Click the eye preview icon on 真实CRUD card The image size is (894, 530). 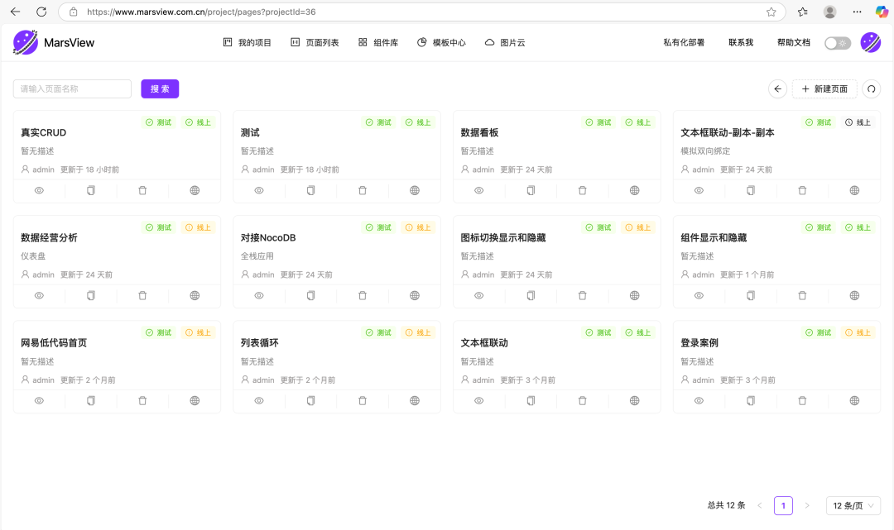coord(39,190)
